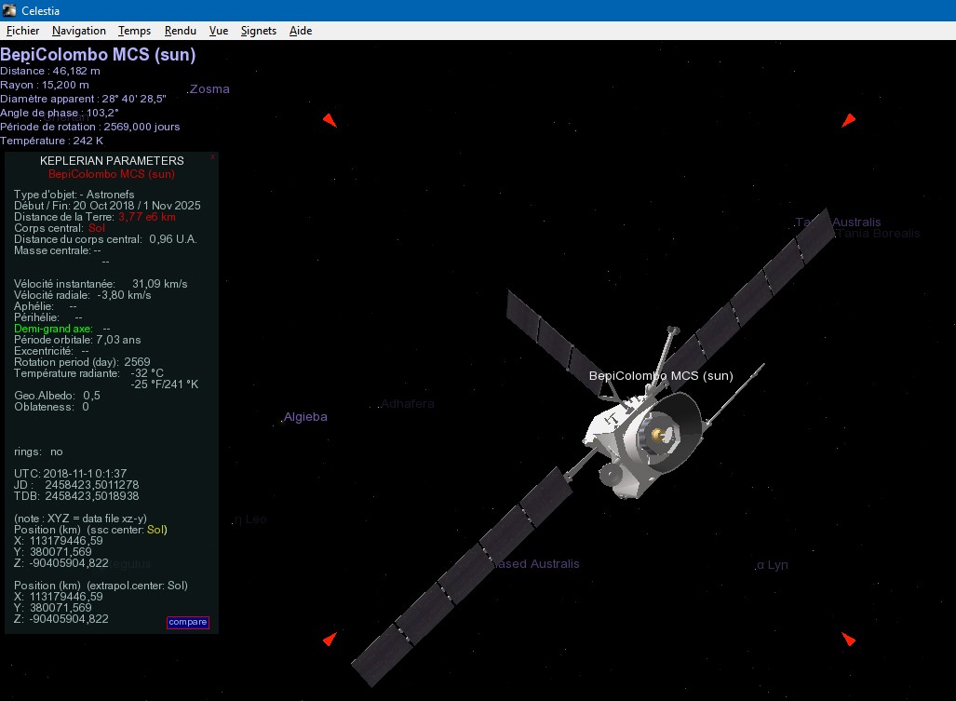Click the yellow Sol ssc center value
Screen dimensions: 956x701
tap(155, 530)
